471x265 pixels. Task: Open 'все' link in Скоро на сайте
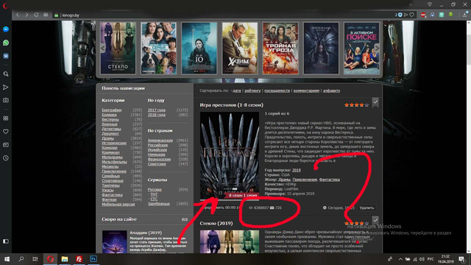(x=185, y=219)
